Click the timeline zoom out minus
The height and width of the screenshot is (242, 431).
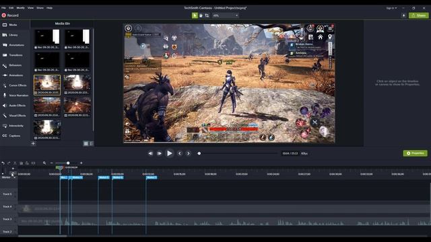[x=51, y=163]
